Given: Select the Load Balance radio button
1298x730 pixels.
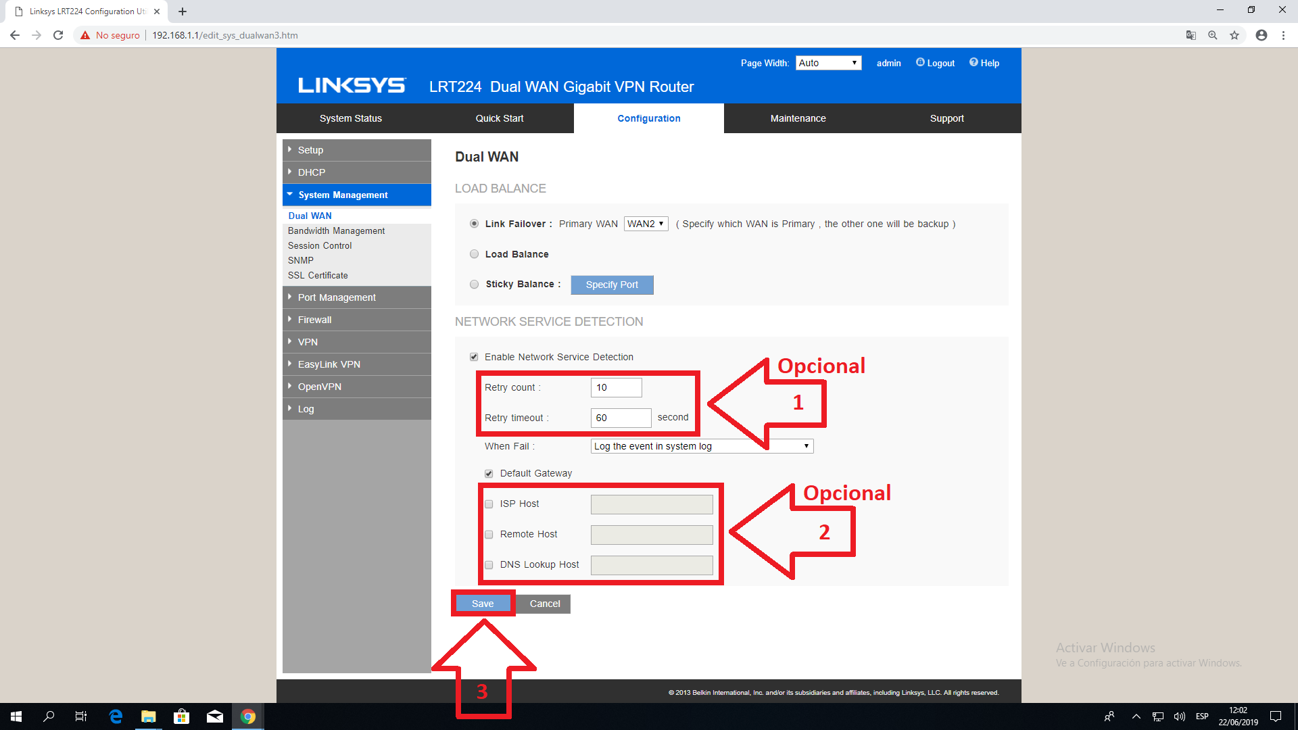Looking at the screenshot, I should 474,254.
